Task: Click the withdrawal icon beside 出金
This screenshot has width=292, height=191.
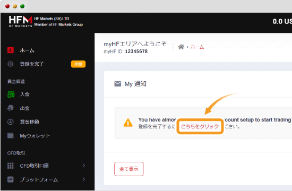Action: pos(11,108)
